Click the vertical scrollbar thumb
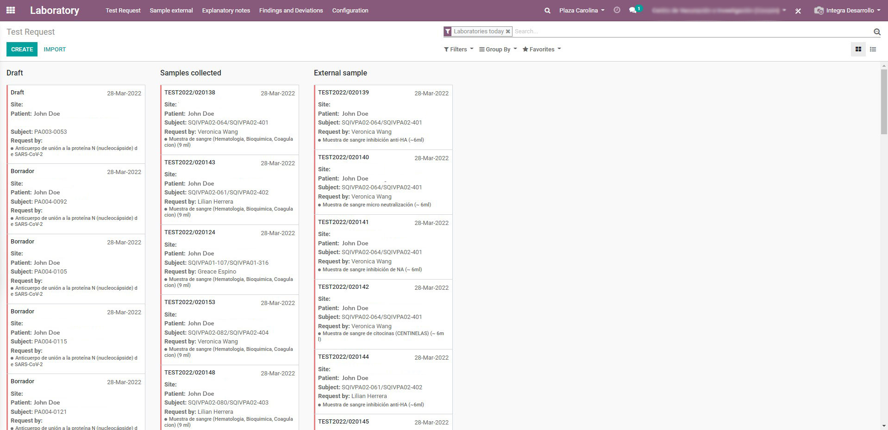 [884, 102]
